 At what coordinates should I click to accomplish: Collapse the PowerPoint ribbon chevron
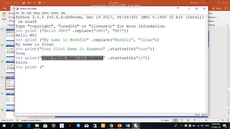click(x=227, y=25)
